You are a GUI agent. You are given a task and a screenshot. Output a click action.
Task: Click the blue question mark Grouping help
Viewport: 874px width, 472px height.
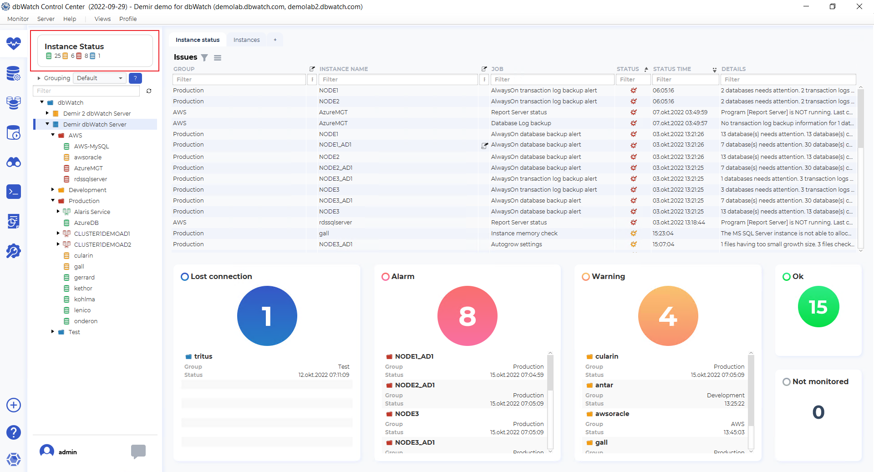point(135,78)
